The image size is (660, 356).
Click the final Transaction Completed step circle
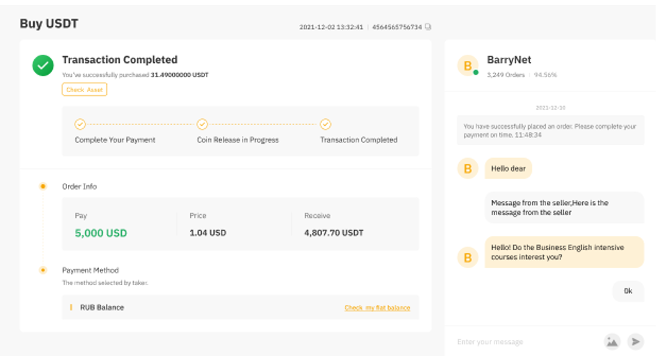(325, 124)
